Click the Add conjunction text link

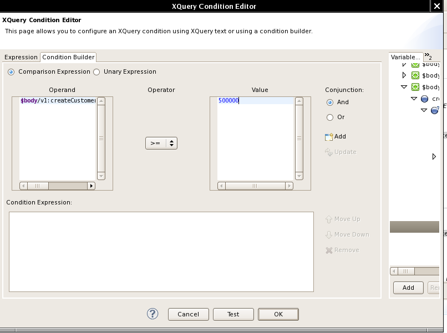click(x=340, y=136)
